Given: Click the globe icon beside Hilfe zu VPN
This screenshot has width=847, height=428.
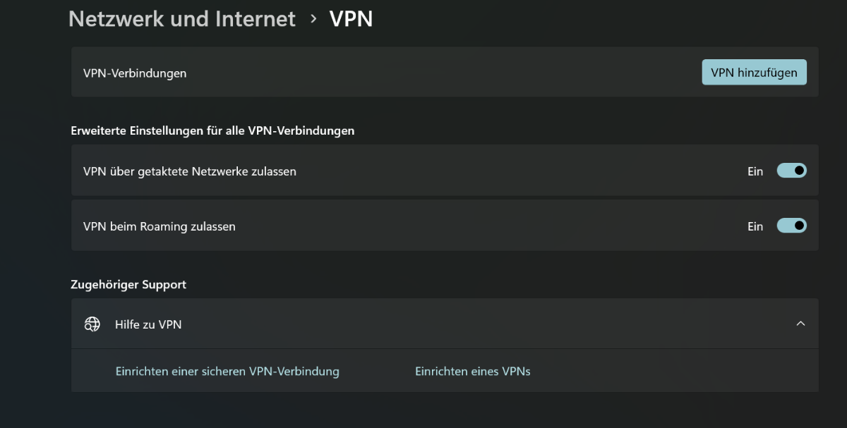Looking at the screenshot, I should (92, 324).
